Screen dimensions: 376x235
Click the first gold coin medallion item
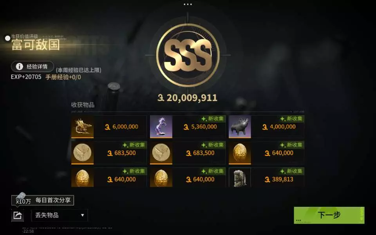click(x=109, y=153)
